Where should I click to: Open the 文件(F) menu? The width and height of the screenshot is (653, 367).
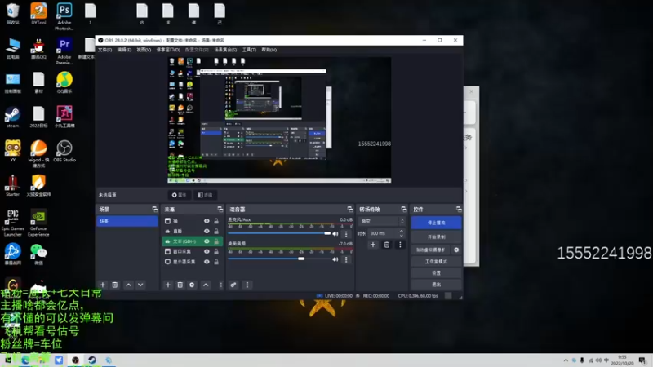104,50
